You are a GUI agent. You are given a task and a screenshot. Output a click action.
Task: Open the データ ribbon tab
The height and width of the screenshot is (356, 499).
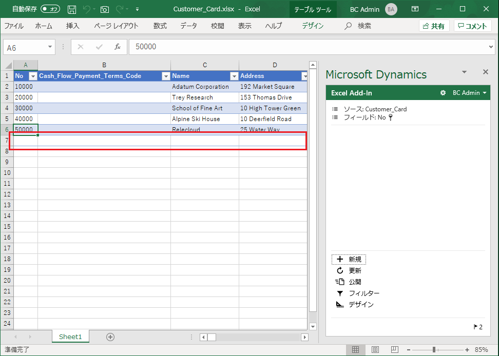[189, 26]
